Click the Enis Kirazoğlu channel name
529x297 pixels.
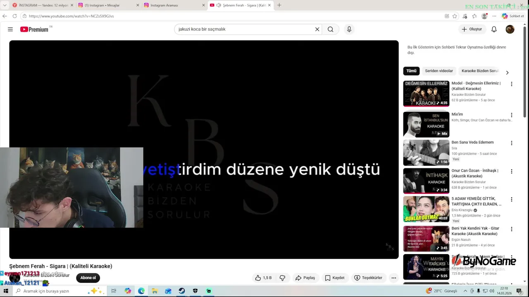[x=462, y=210]
